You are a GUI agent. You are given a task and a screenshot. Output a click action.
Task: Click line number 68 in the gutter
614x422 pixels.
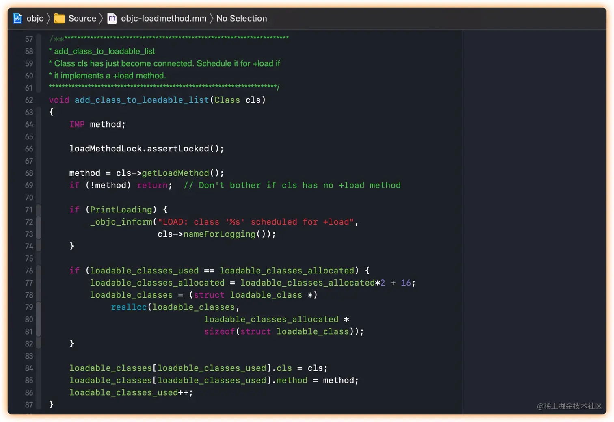29,173
